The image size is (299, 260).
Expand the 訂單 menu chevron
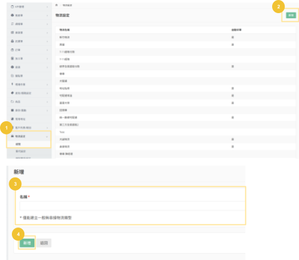[x=47, y=50]
